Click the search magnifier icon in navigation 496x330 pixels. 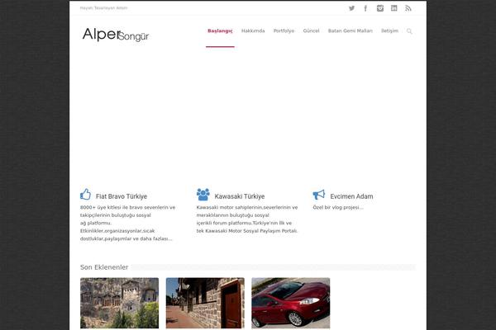409,31
